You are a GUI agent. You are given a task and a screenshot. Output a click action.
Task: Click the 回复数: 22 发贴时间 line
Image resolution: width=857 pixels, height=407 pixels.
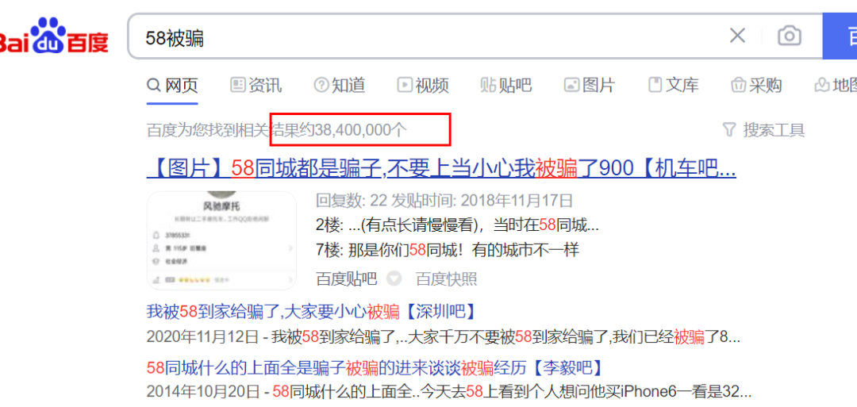(x=444, y=201)
